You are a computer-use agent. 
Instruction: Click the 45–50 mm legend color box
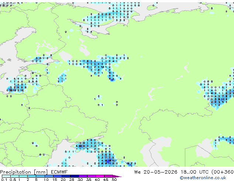pos(109,176)
